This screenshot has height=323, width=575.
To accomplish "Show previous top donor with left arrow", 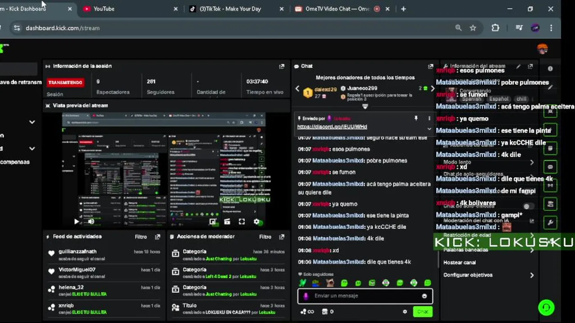I will tap(297, 89).
